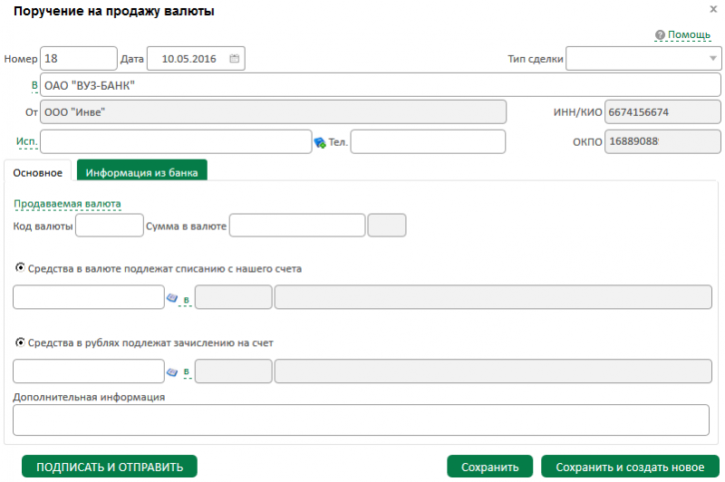Open account selector icon for ruble credit account
The width and height of the screenshot is (725, 482).
pyautogui.click(x=172, y=372)
